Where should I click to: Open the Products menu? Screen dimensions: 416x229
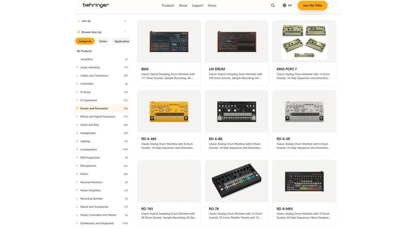coord(168,5)
